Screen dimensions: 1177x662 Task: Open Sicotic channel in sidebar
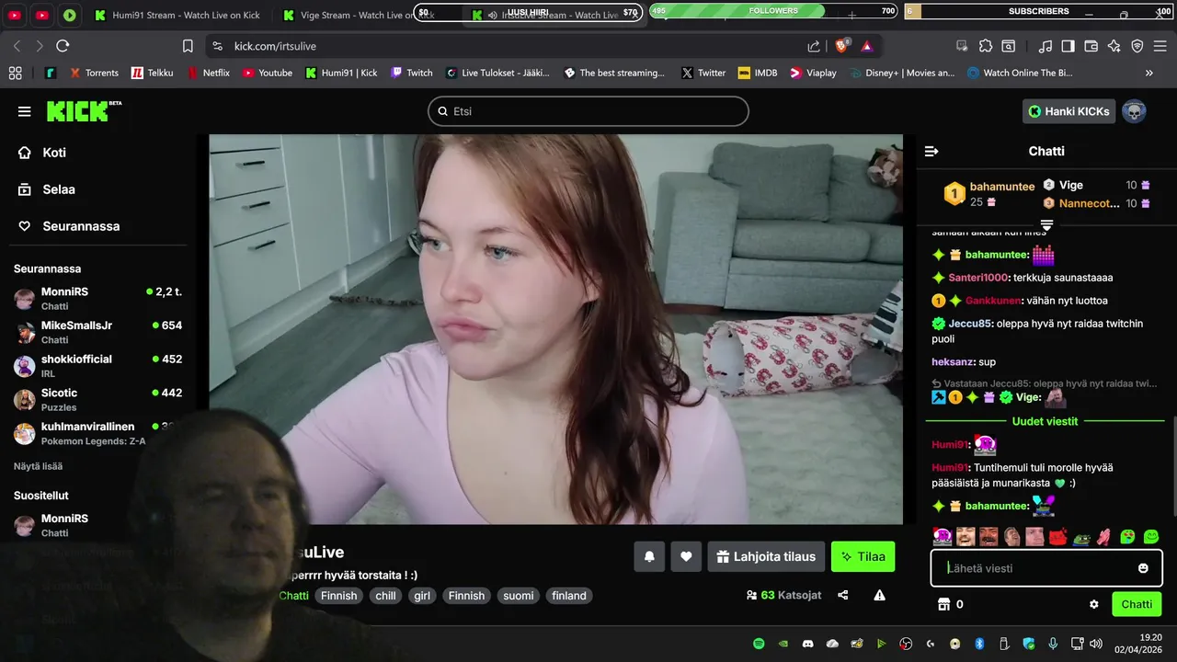97,400
